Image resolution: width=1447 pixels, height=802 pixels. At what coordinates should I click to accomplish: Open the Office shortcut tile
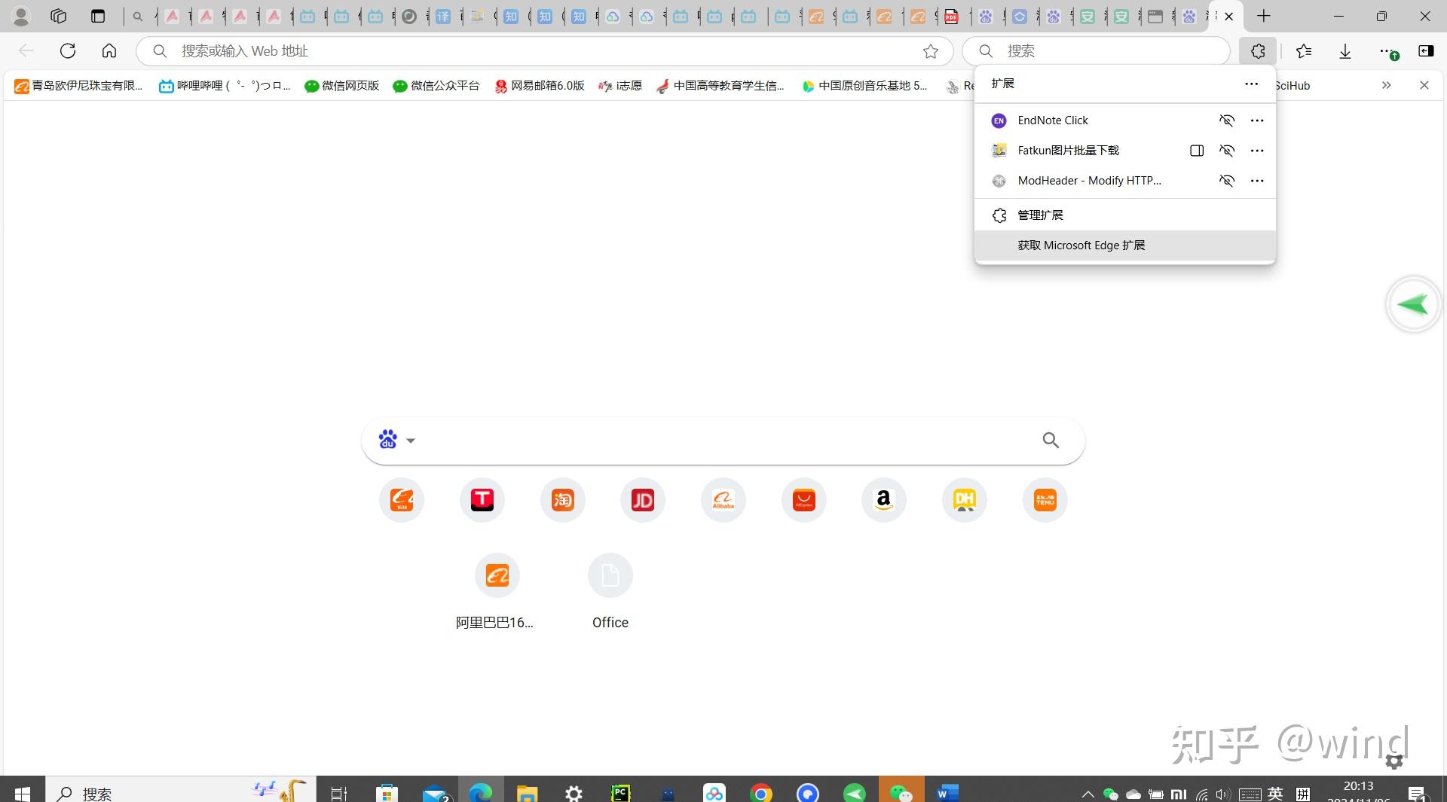coord(610,592)
